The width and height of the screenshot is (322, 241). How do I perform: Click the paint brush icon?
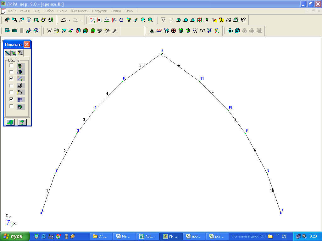click(x=207, y=20)
